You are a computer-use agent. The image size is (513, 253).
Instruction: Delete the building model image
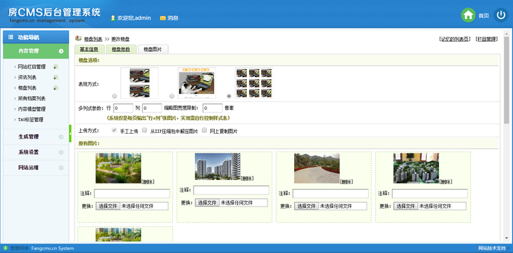pyautogui.click(x=445, y=182)
